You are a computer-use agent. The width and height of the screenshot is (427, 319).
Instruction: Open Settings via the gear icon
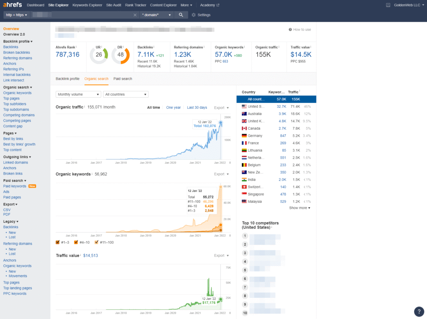tap(193, 15)
